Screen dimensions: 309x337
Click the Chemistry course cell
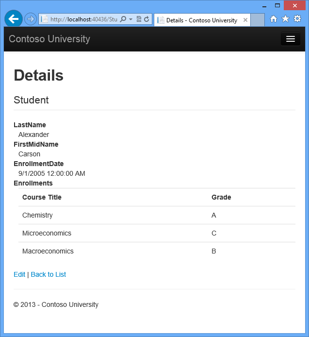[x=37, y=215]
